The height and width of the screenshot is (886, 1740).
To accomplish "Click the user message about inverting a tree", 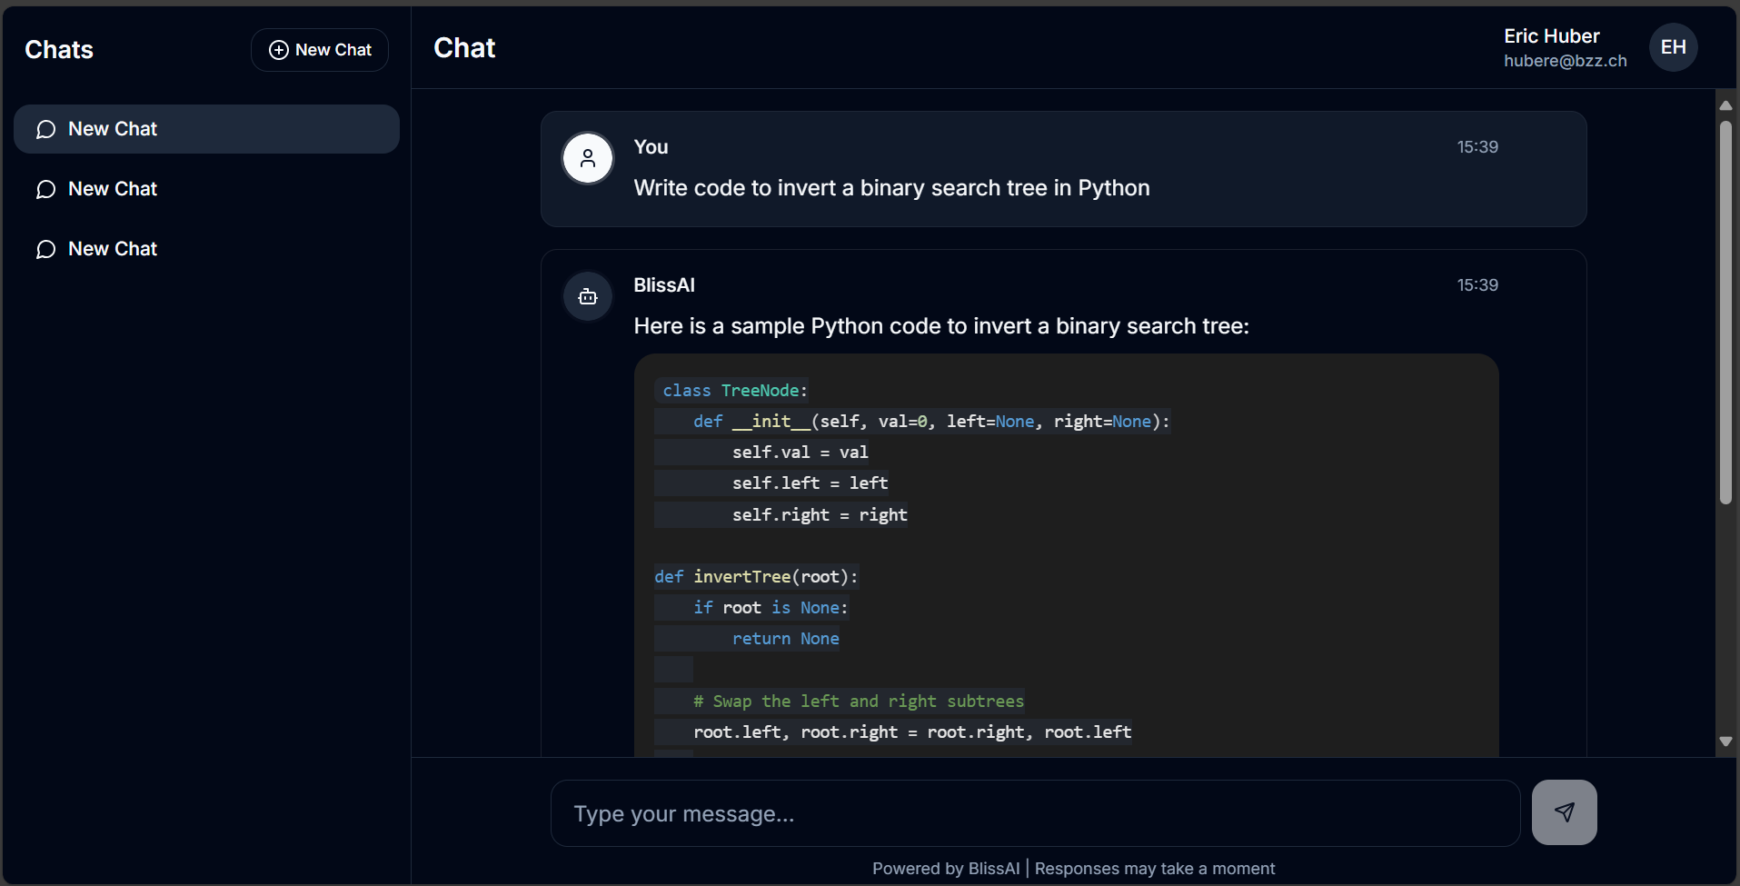I will [891, 188].
